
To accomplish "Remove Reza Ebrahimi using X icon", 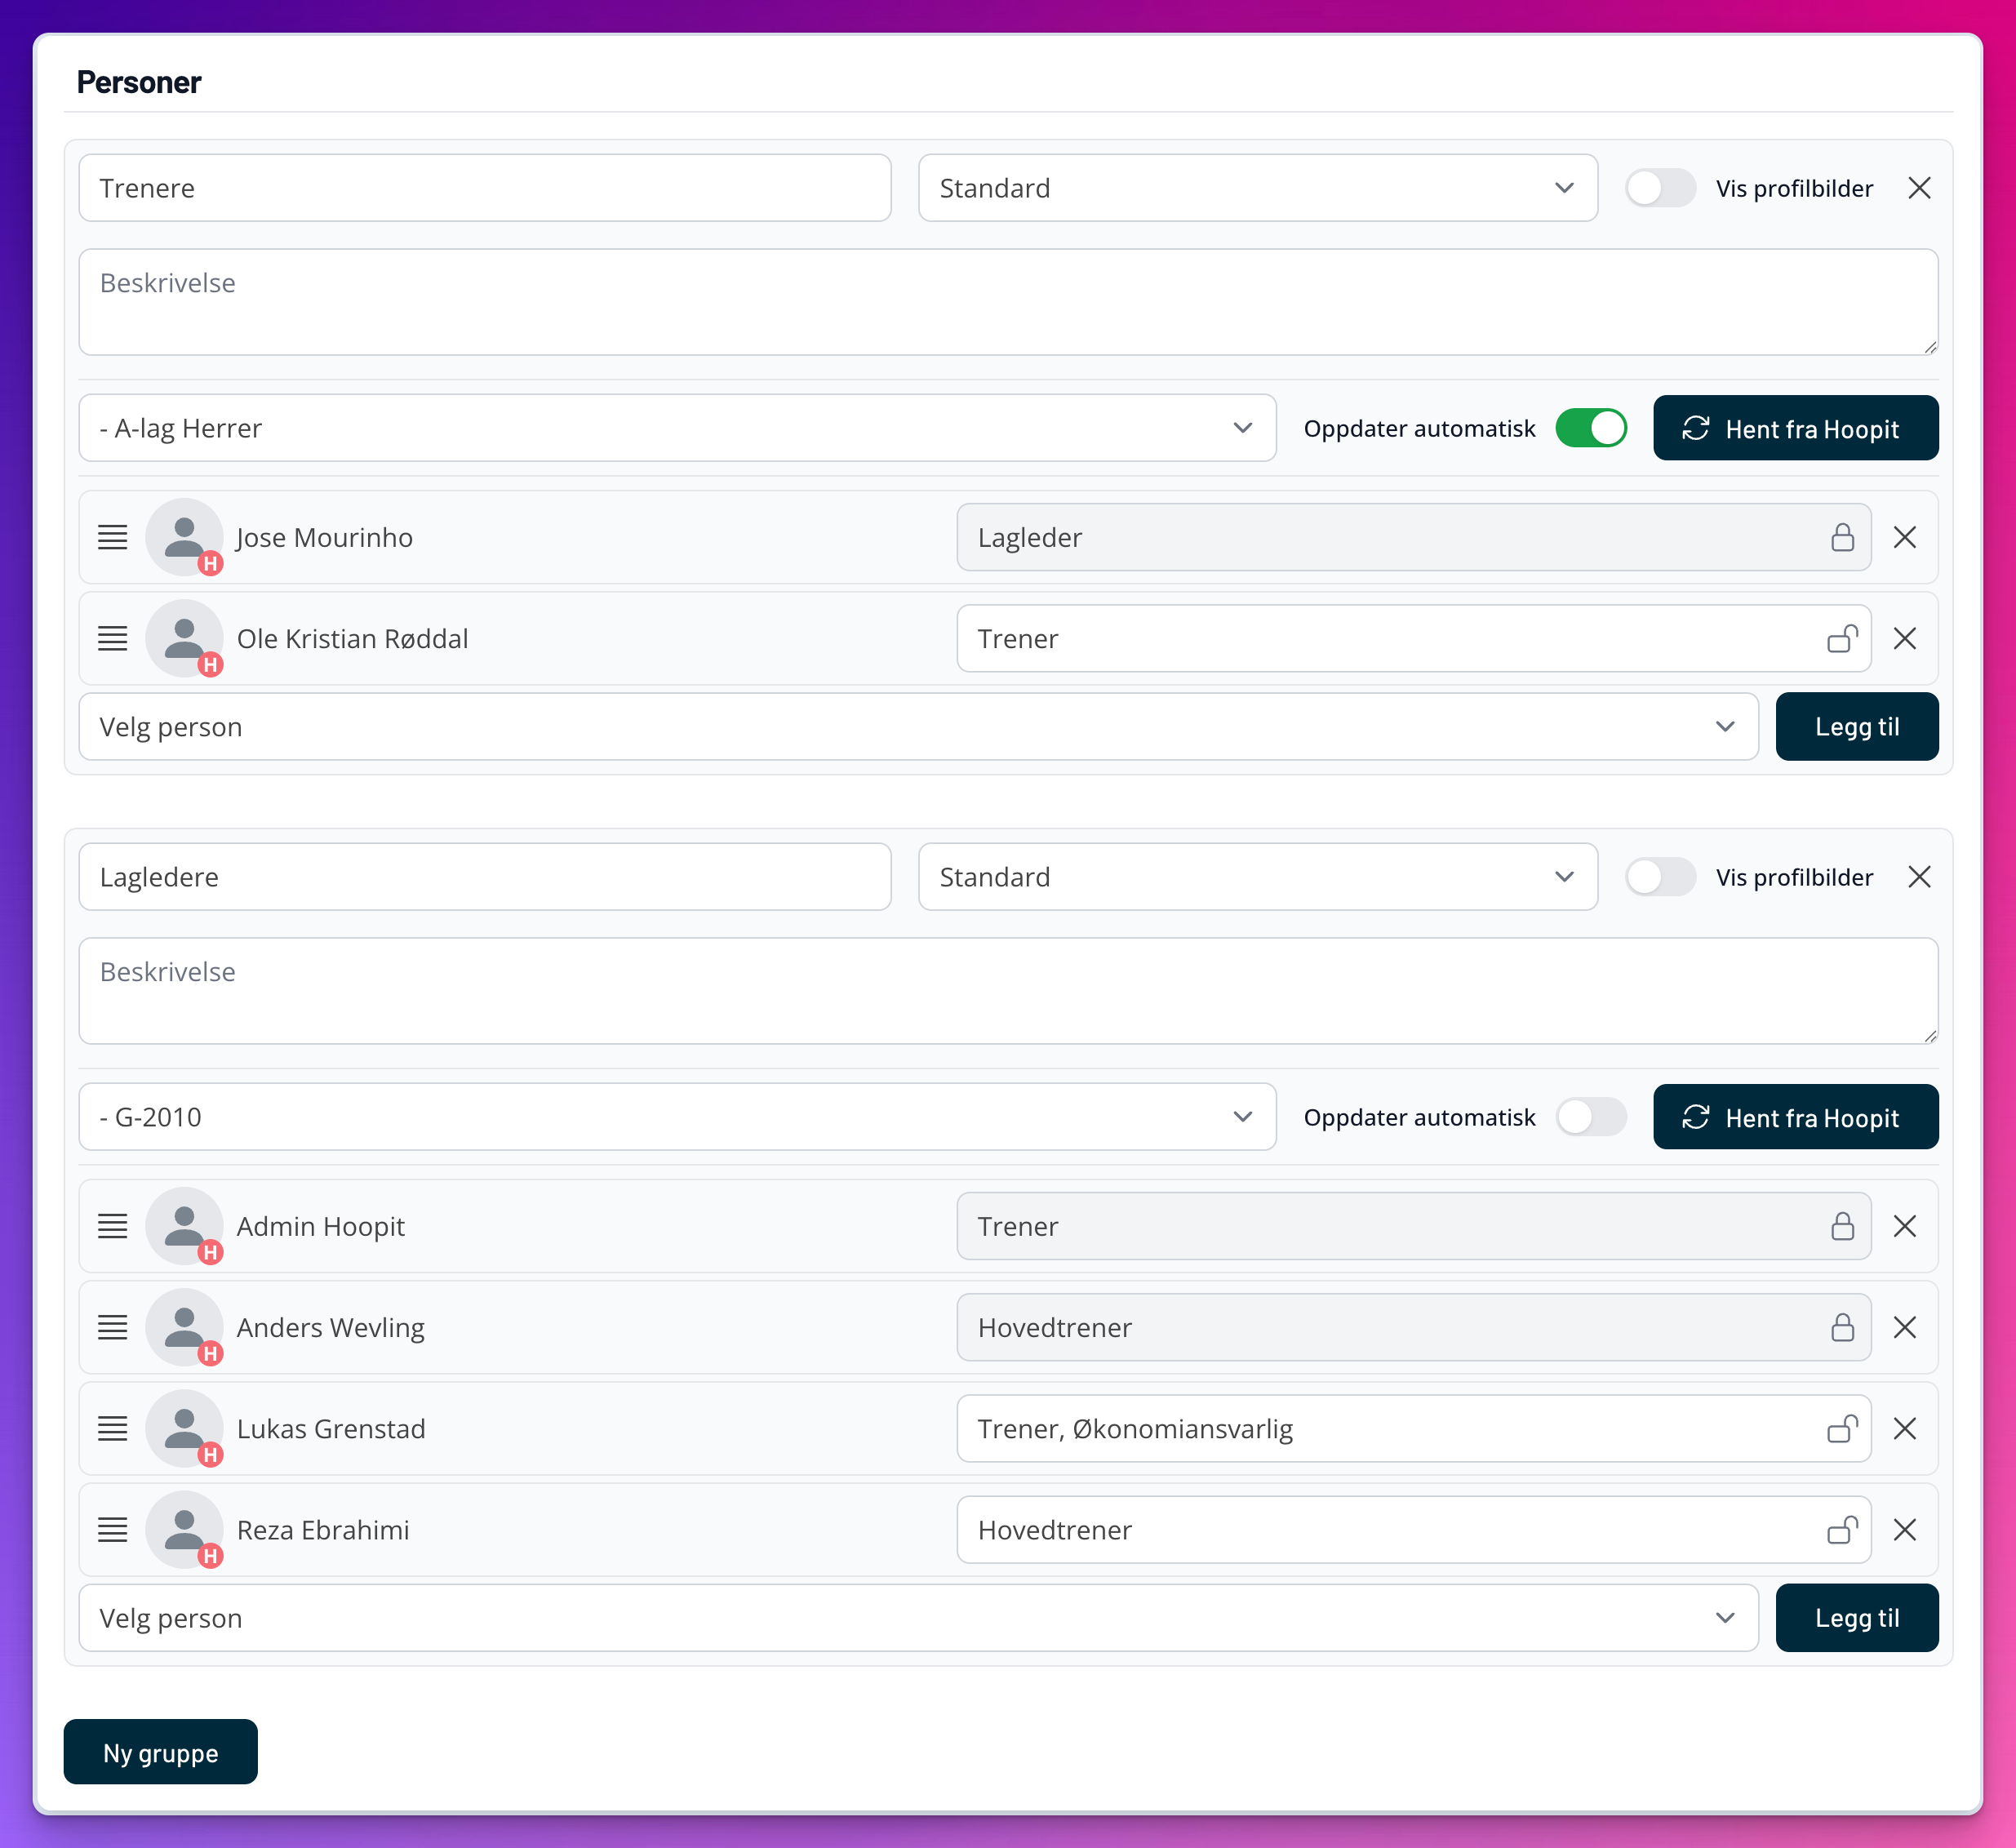I will click(1904, 1529).
